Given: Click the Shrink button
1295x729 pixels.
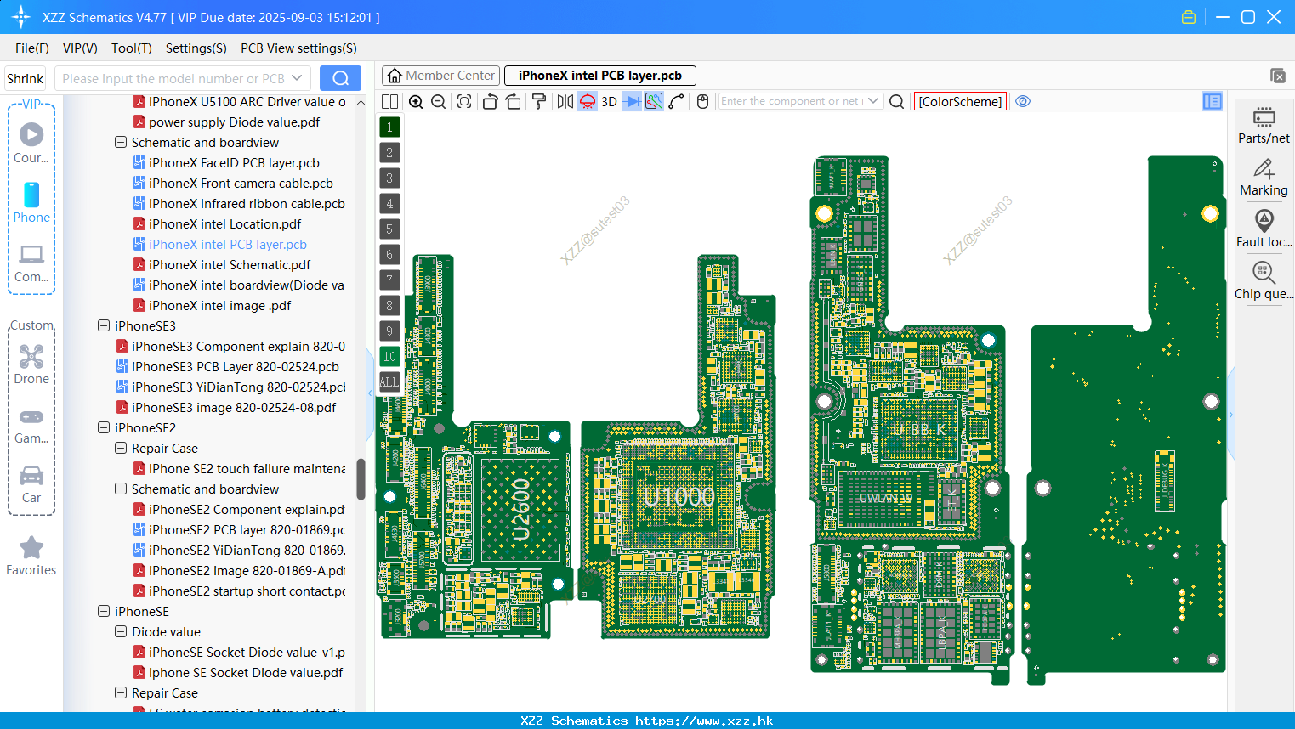Looking at the screenshot, I should 25,78.
